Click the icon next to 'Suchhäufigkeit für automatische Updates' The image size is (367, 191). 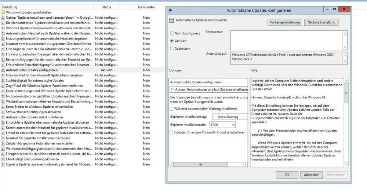[x=3, y=80]
